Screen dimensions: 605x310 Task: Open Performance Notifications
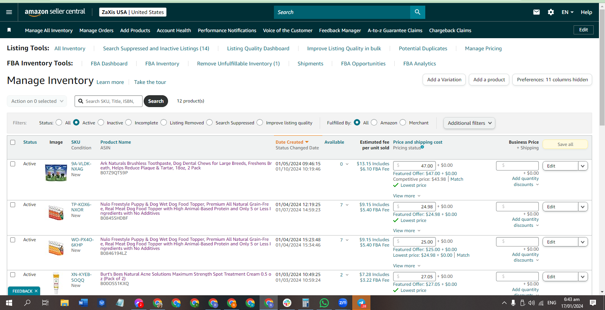click(227, 30)
